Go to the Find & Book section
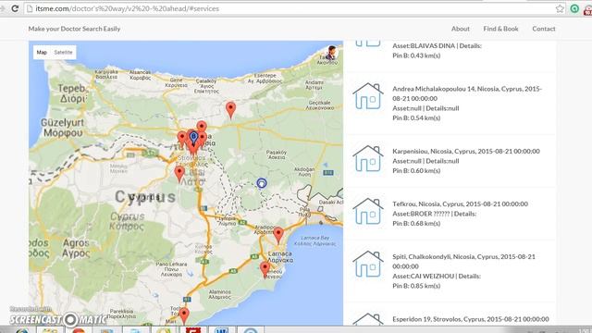The width and height of the screenshot is (592, 333). pos(500,29)
